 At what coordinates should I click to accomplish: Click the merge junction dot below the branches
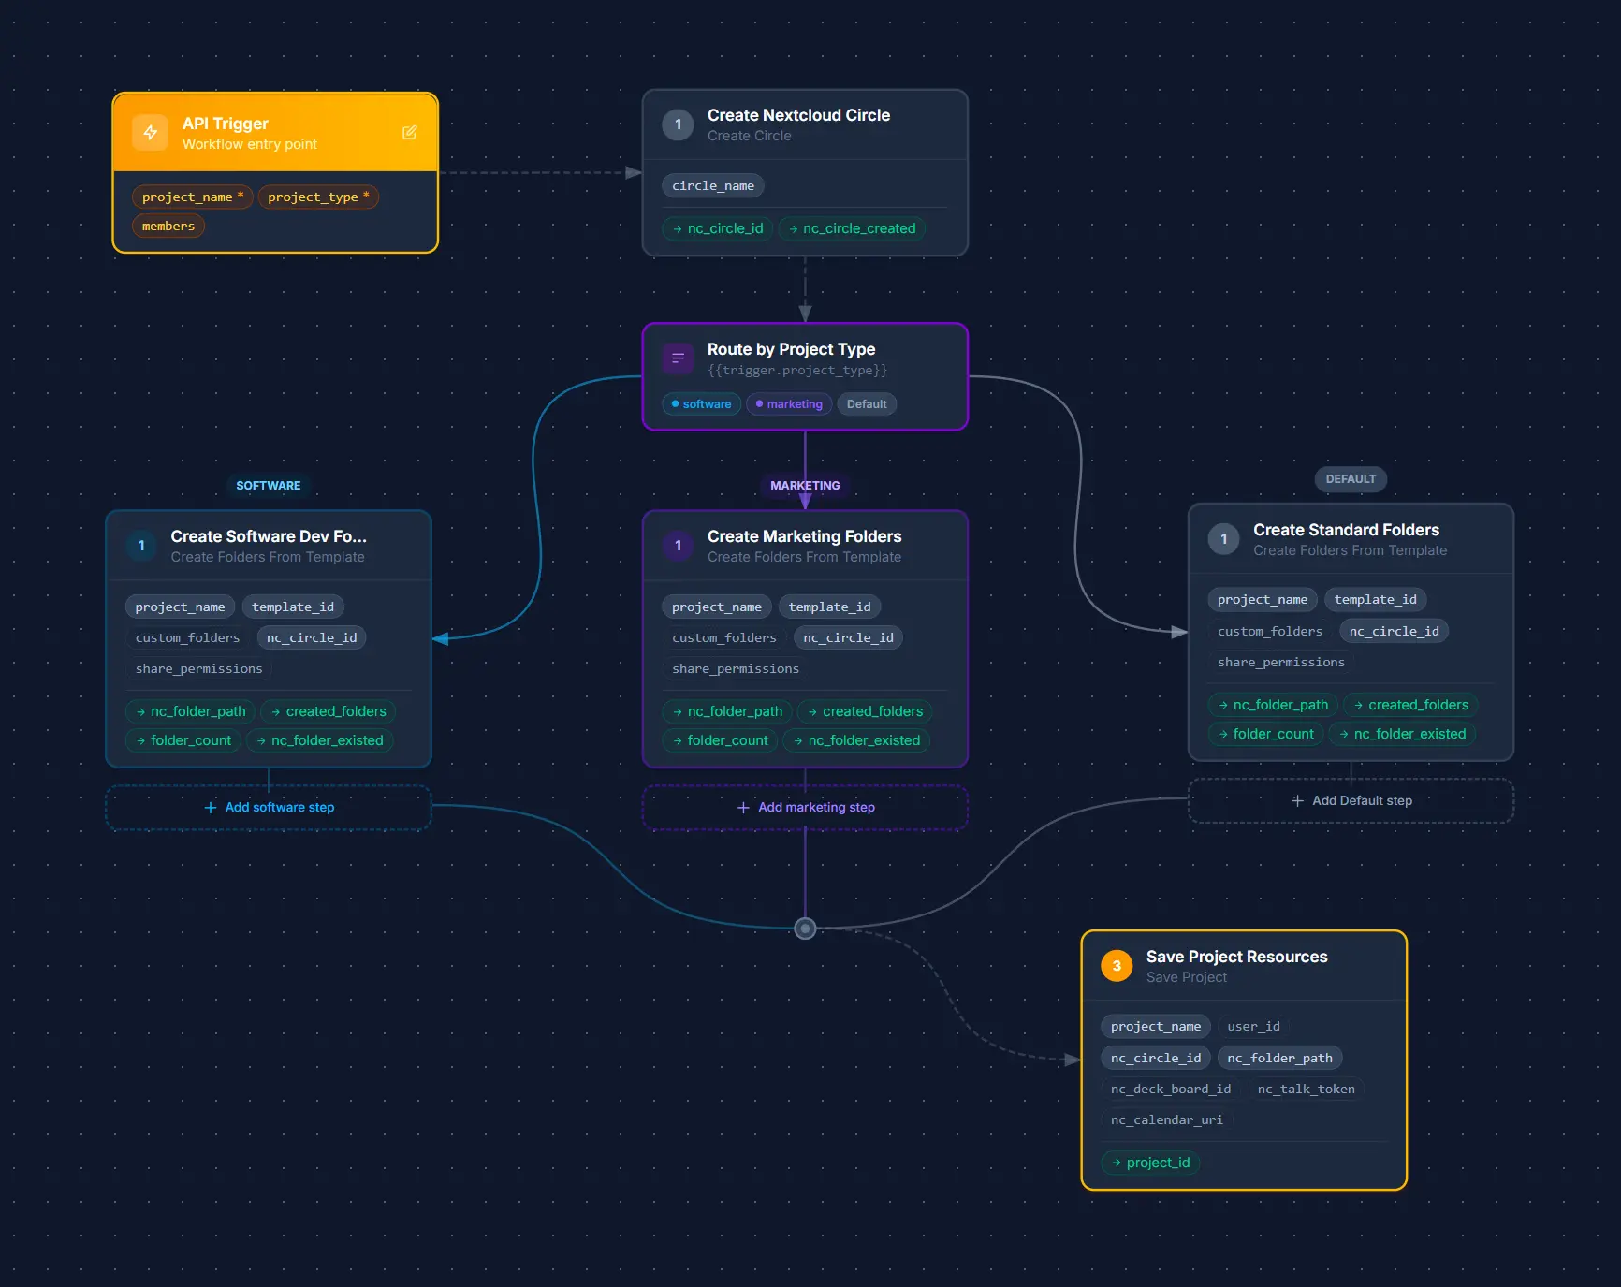[x=805, y=928]
